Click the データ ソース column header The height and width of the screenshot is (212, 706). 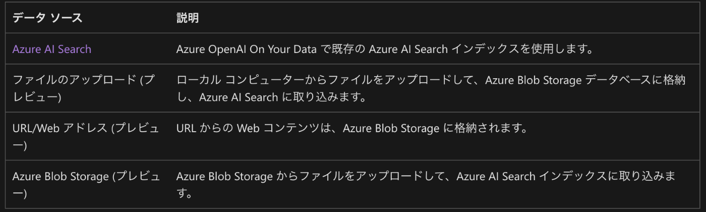(x=47, y=18)
